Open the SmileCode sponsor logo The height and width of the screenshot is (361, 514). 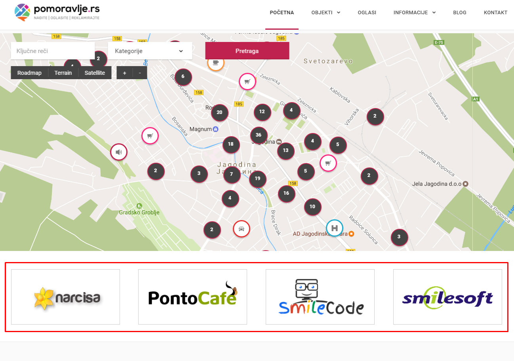point(320,297)
